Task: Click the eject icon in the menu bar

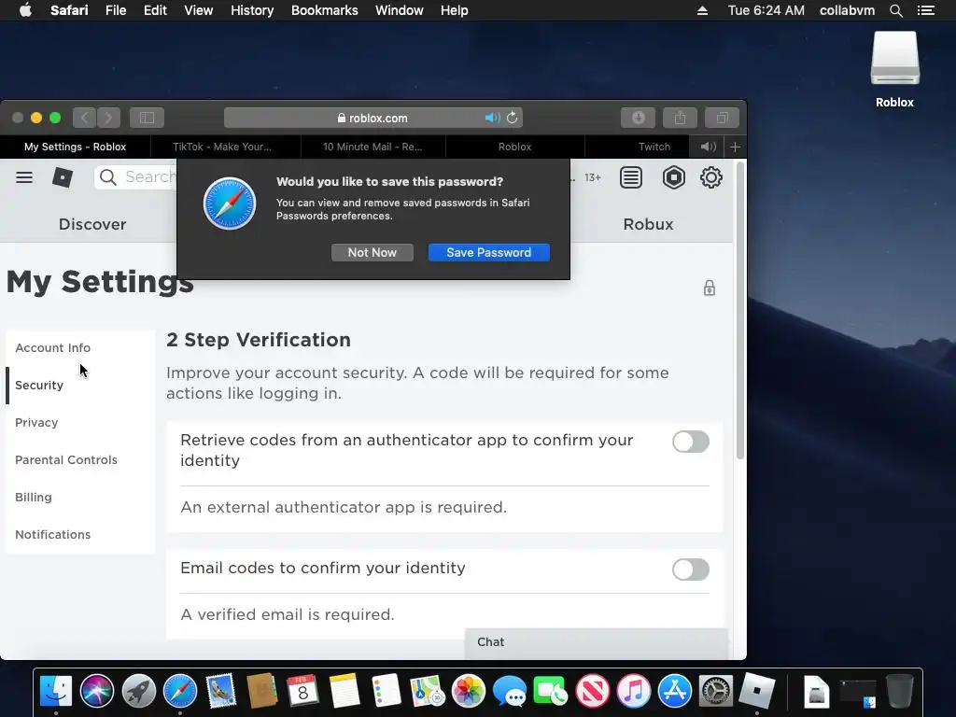Action: point(702,10)
